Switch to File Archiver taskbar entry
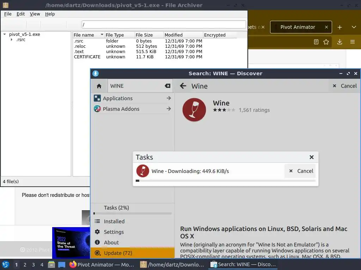Image resolution: width=361 pixels, height=270 pixels. (x=172, y=265)
